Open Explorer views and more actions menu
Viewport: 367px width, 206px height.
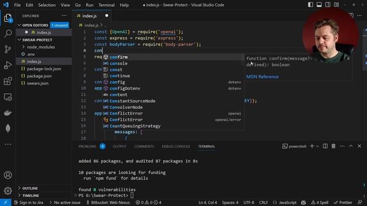coord(64,15)
